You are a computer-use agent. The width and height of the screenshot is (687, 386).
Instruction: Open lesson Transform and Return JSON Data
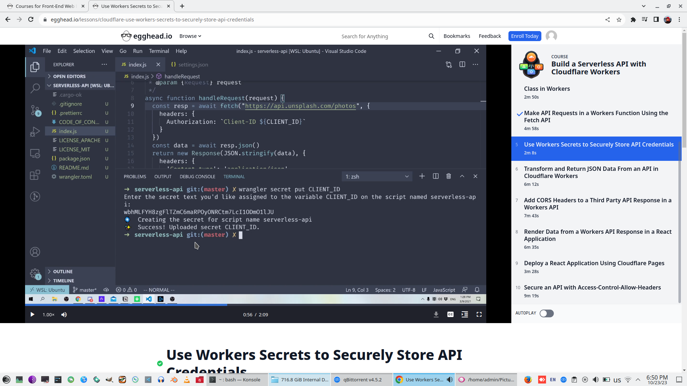coord(591,172)
